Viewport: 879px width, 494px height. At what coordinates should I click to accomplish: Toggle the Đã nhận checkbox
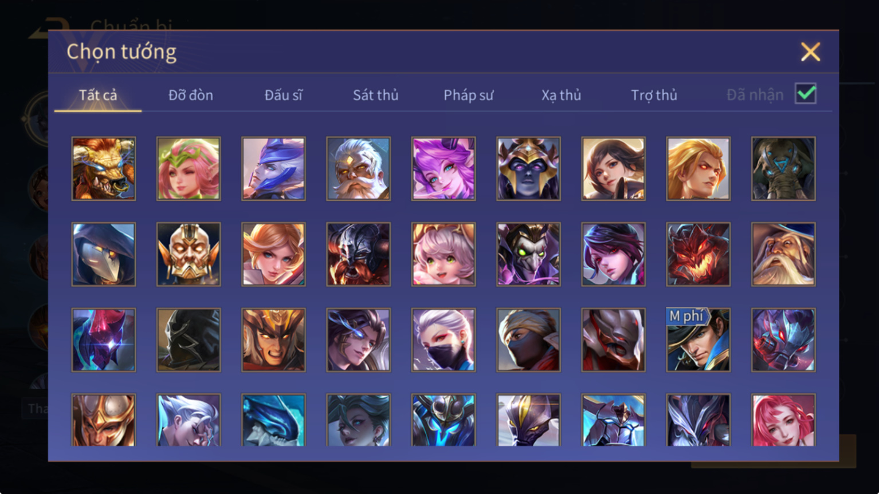805,93
